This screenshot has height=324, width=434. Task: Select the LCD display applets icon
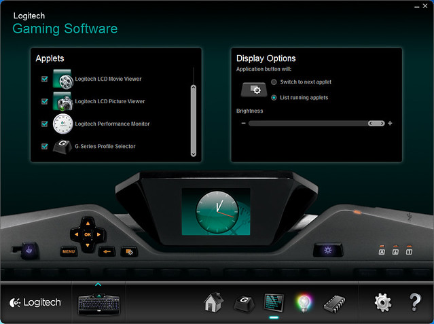274,302
